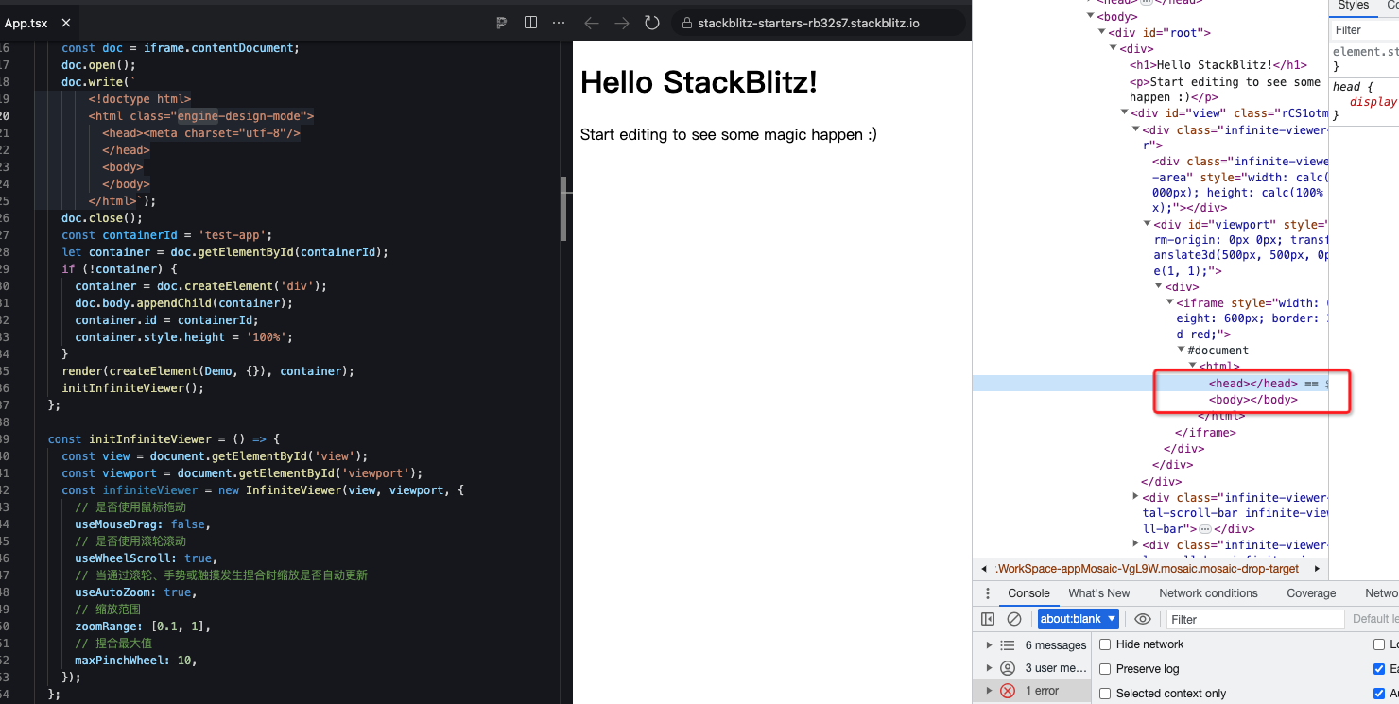Click the dock-to-side panel icon
Viewport: 1399px width, 704px height.
click(988, 619)
